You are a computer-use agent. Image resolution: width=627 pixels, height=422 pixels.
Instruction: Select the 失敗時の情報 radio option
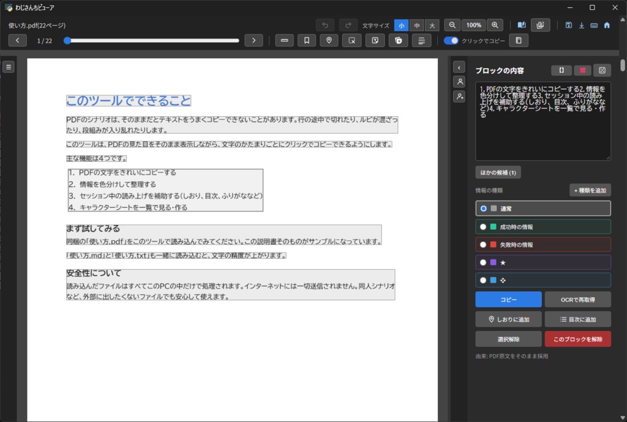click(483, 245)
